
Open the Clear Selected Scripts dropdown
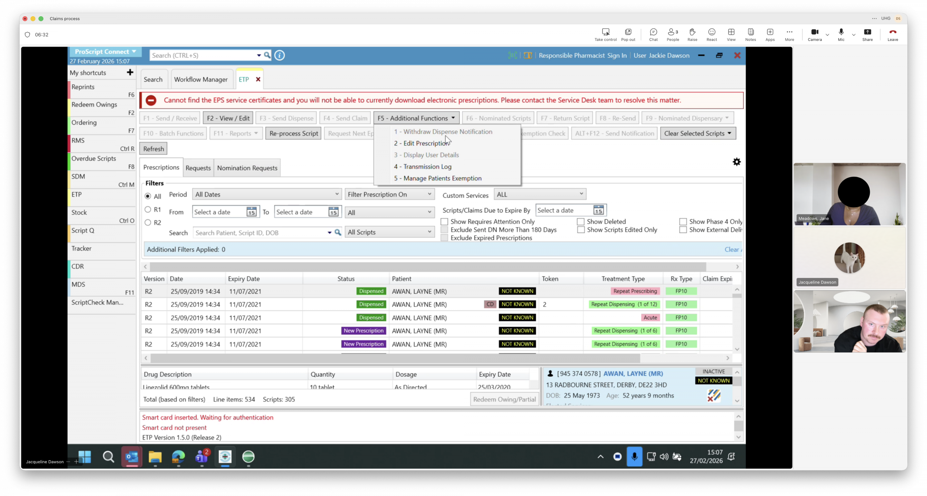[698, 133]
